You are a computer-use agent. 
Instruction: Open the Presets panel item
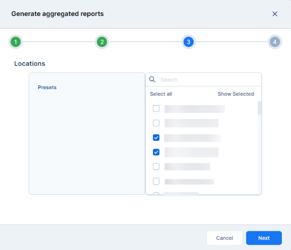[x=47, y=87]
